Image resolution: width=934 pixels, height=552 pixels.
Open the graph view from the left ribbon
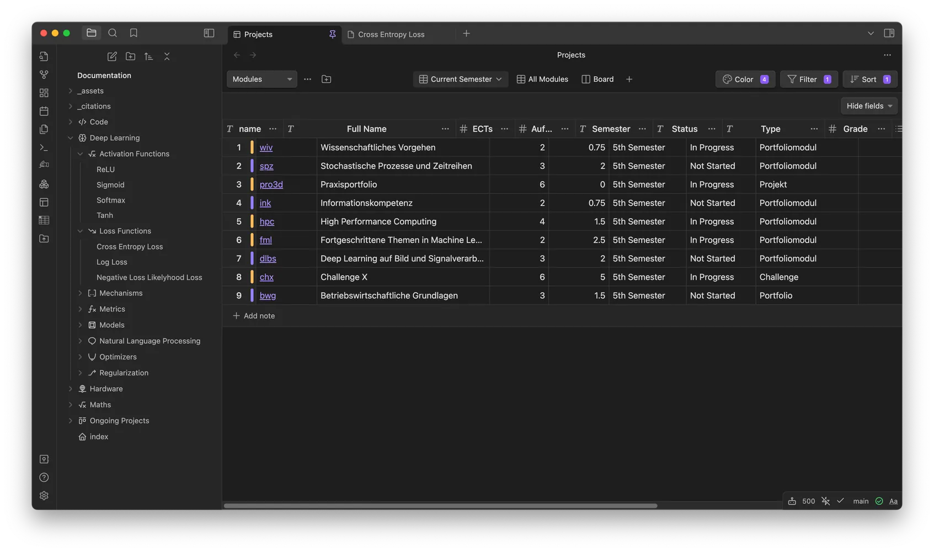44,74
